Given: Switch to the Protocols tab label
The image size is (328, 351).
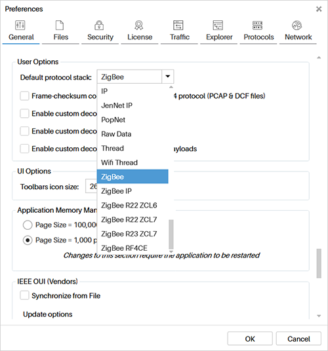Looking at the screenshot, I should pyautogui.click(x=258, y=37).
